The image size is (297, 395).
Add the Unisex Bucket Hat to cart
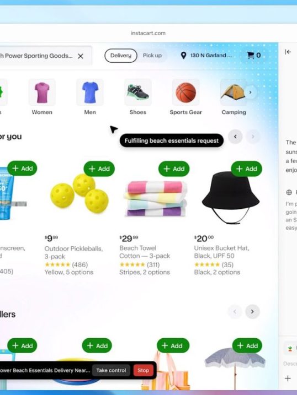(x=247, y=169)
